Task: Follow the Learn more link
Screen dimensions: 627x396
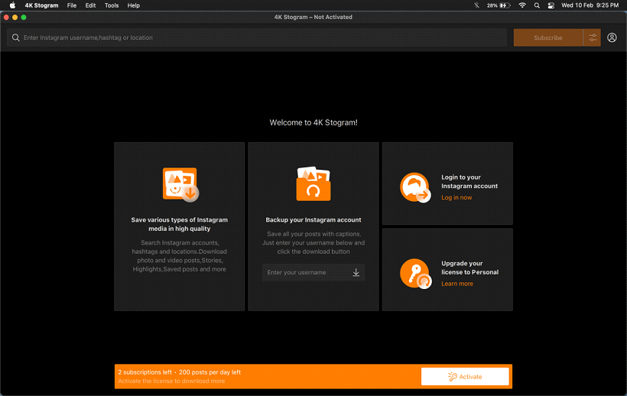Action: (457, 284)
